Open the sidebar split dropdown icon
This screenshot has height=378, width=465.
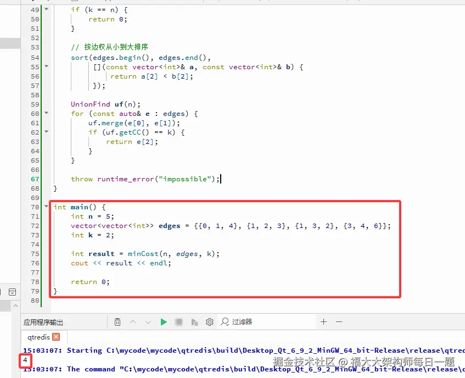(x=13, y=292)
